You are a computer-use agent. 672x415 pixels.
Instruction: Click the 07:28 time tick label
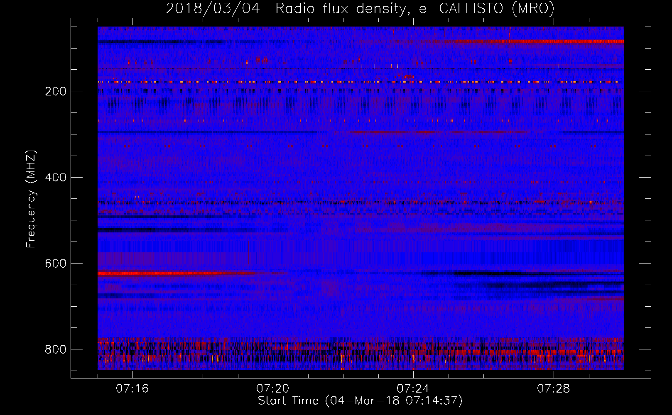point(553,389)
